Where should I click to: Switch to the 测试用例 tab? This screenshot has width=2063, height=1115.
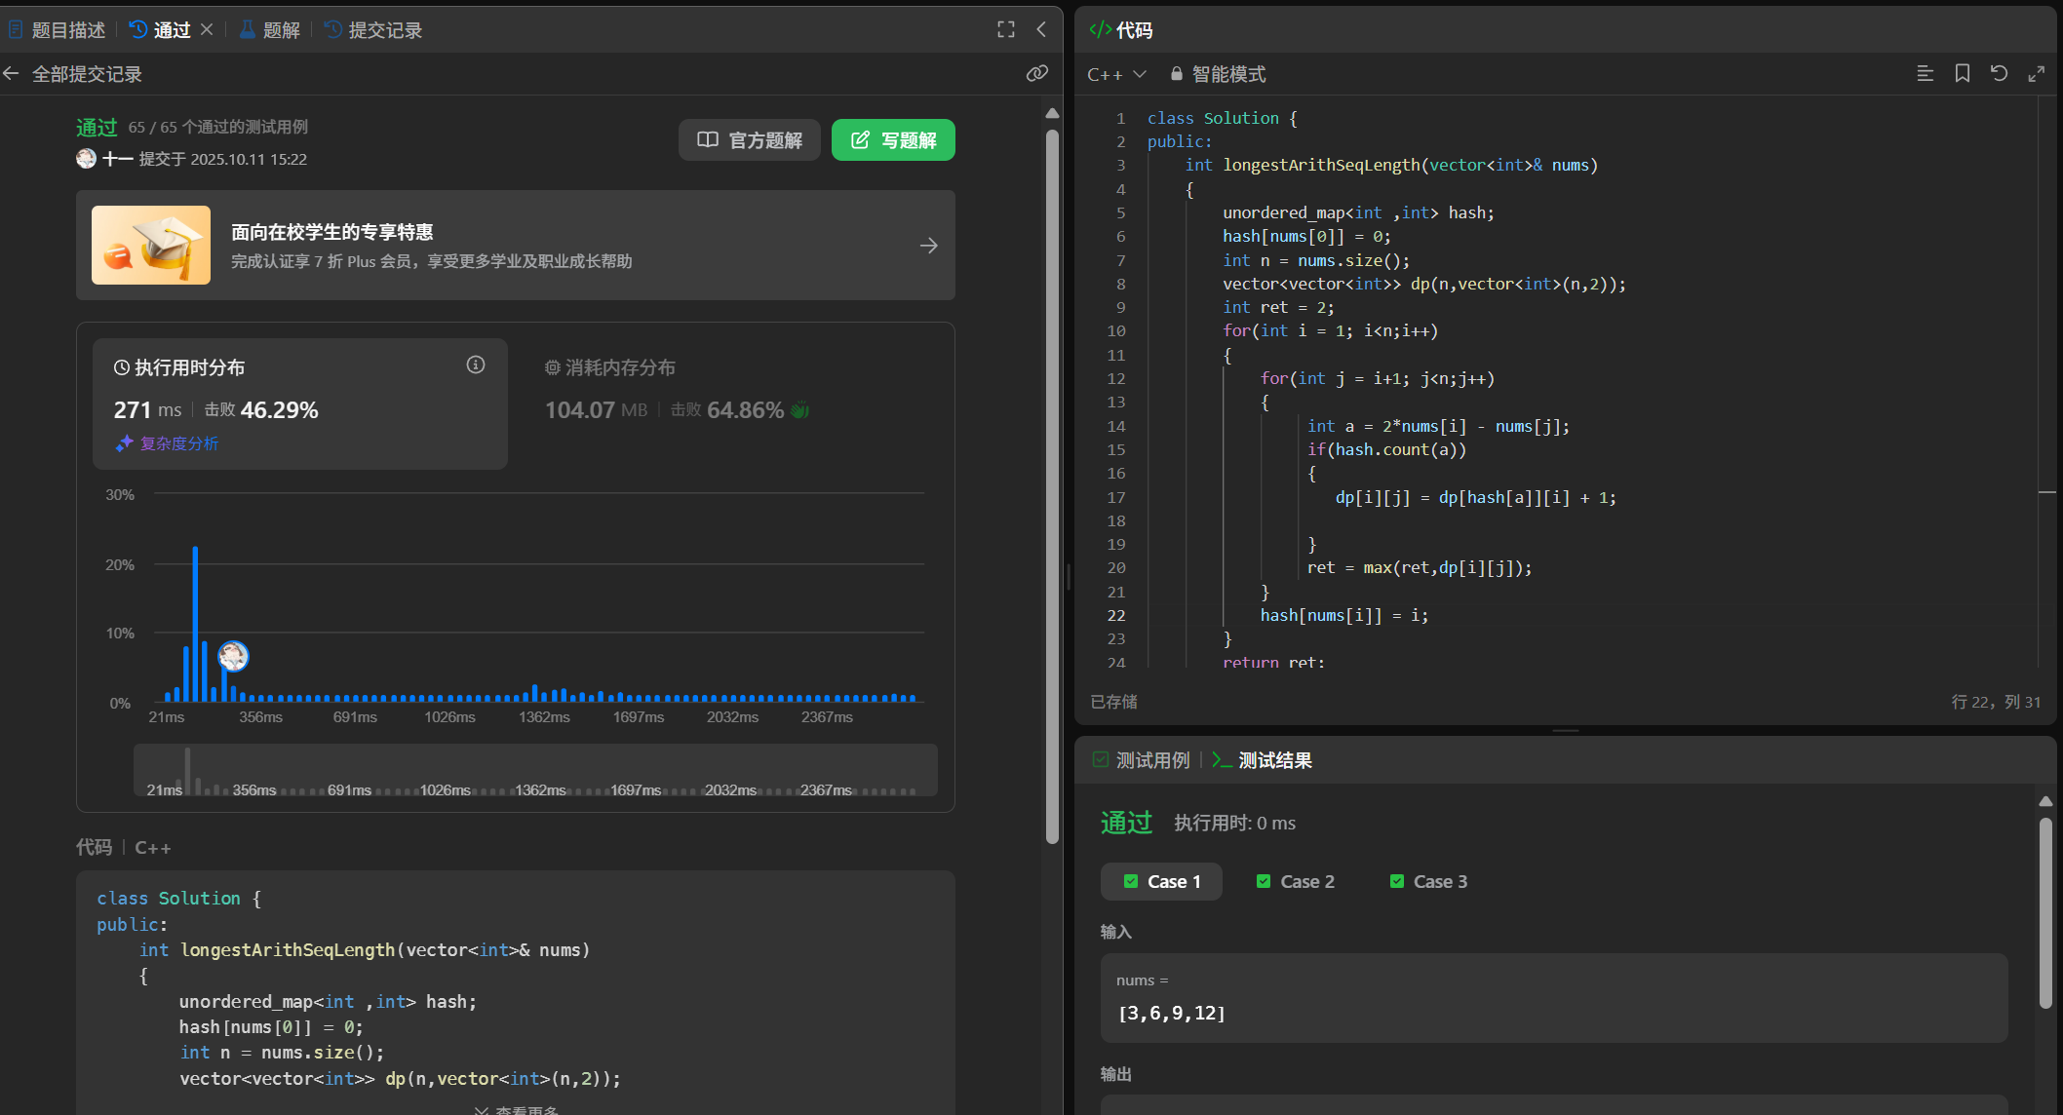(1142, 760)
